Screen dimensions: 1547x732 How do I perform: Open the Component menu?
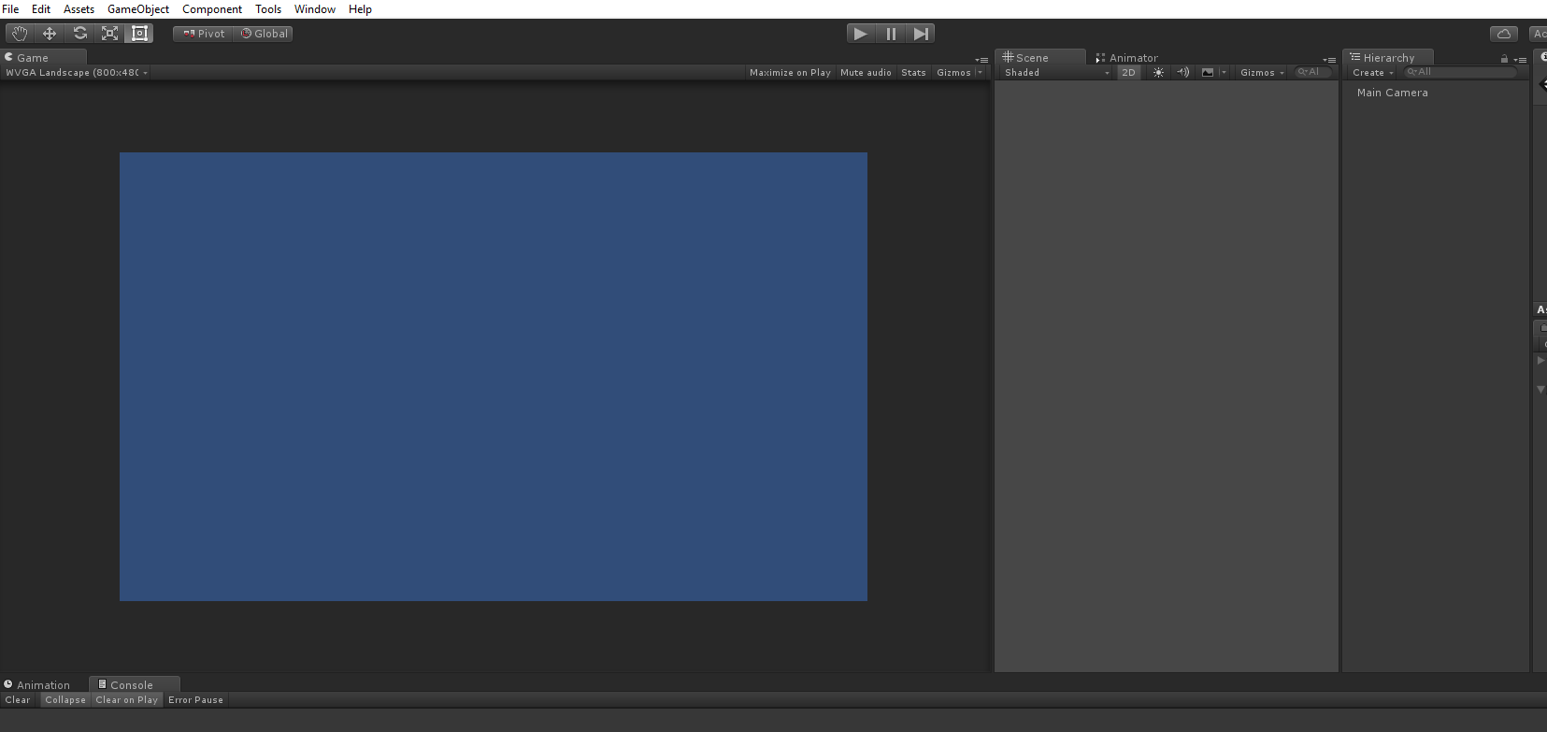point(212,9)
